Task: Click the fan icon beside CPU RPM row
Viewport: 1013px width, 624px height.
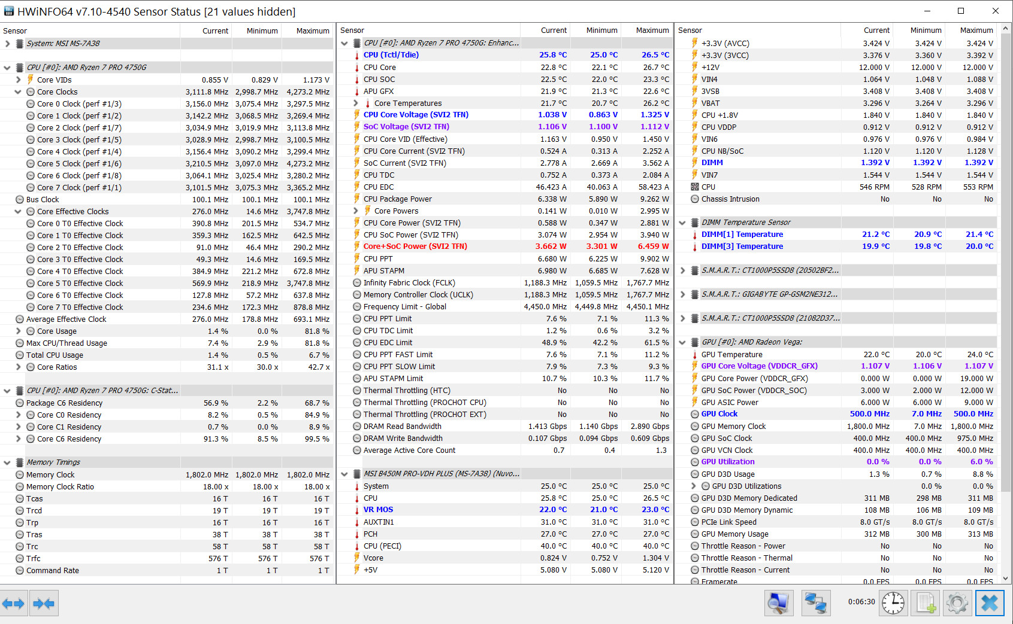Action: [x=695, y=187]
